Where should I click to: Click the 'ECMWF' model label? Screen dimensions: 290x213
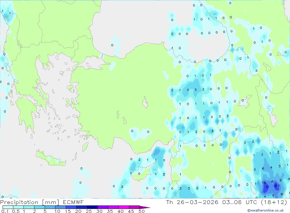[x=73, y=202]
